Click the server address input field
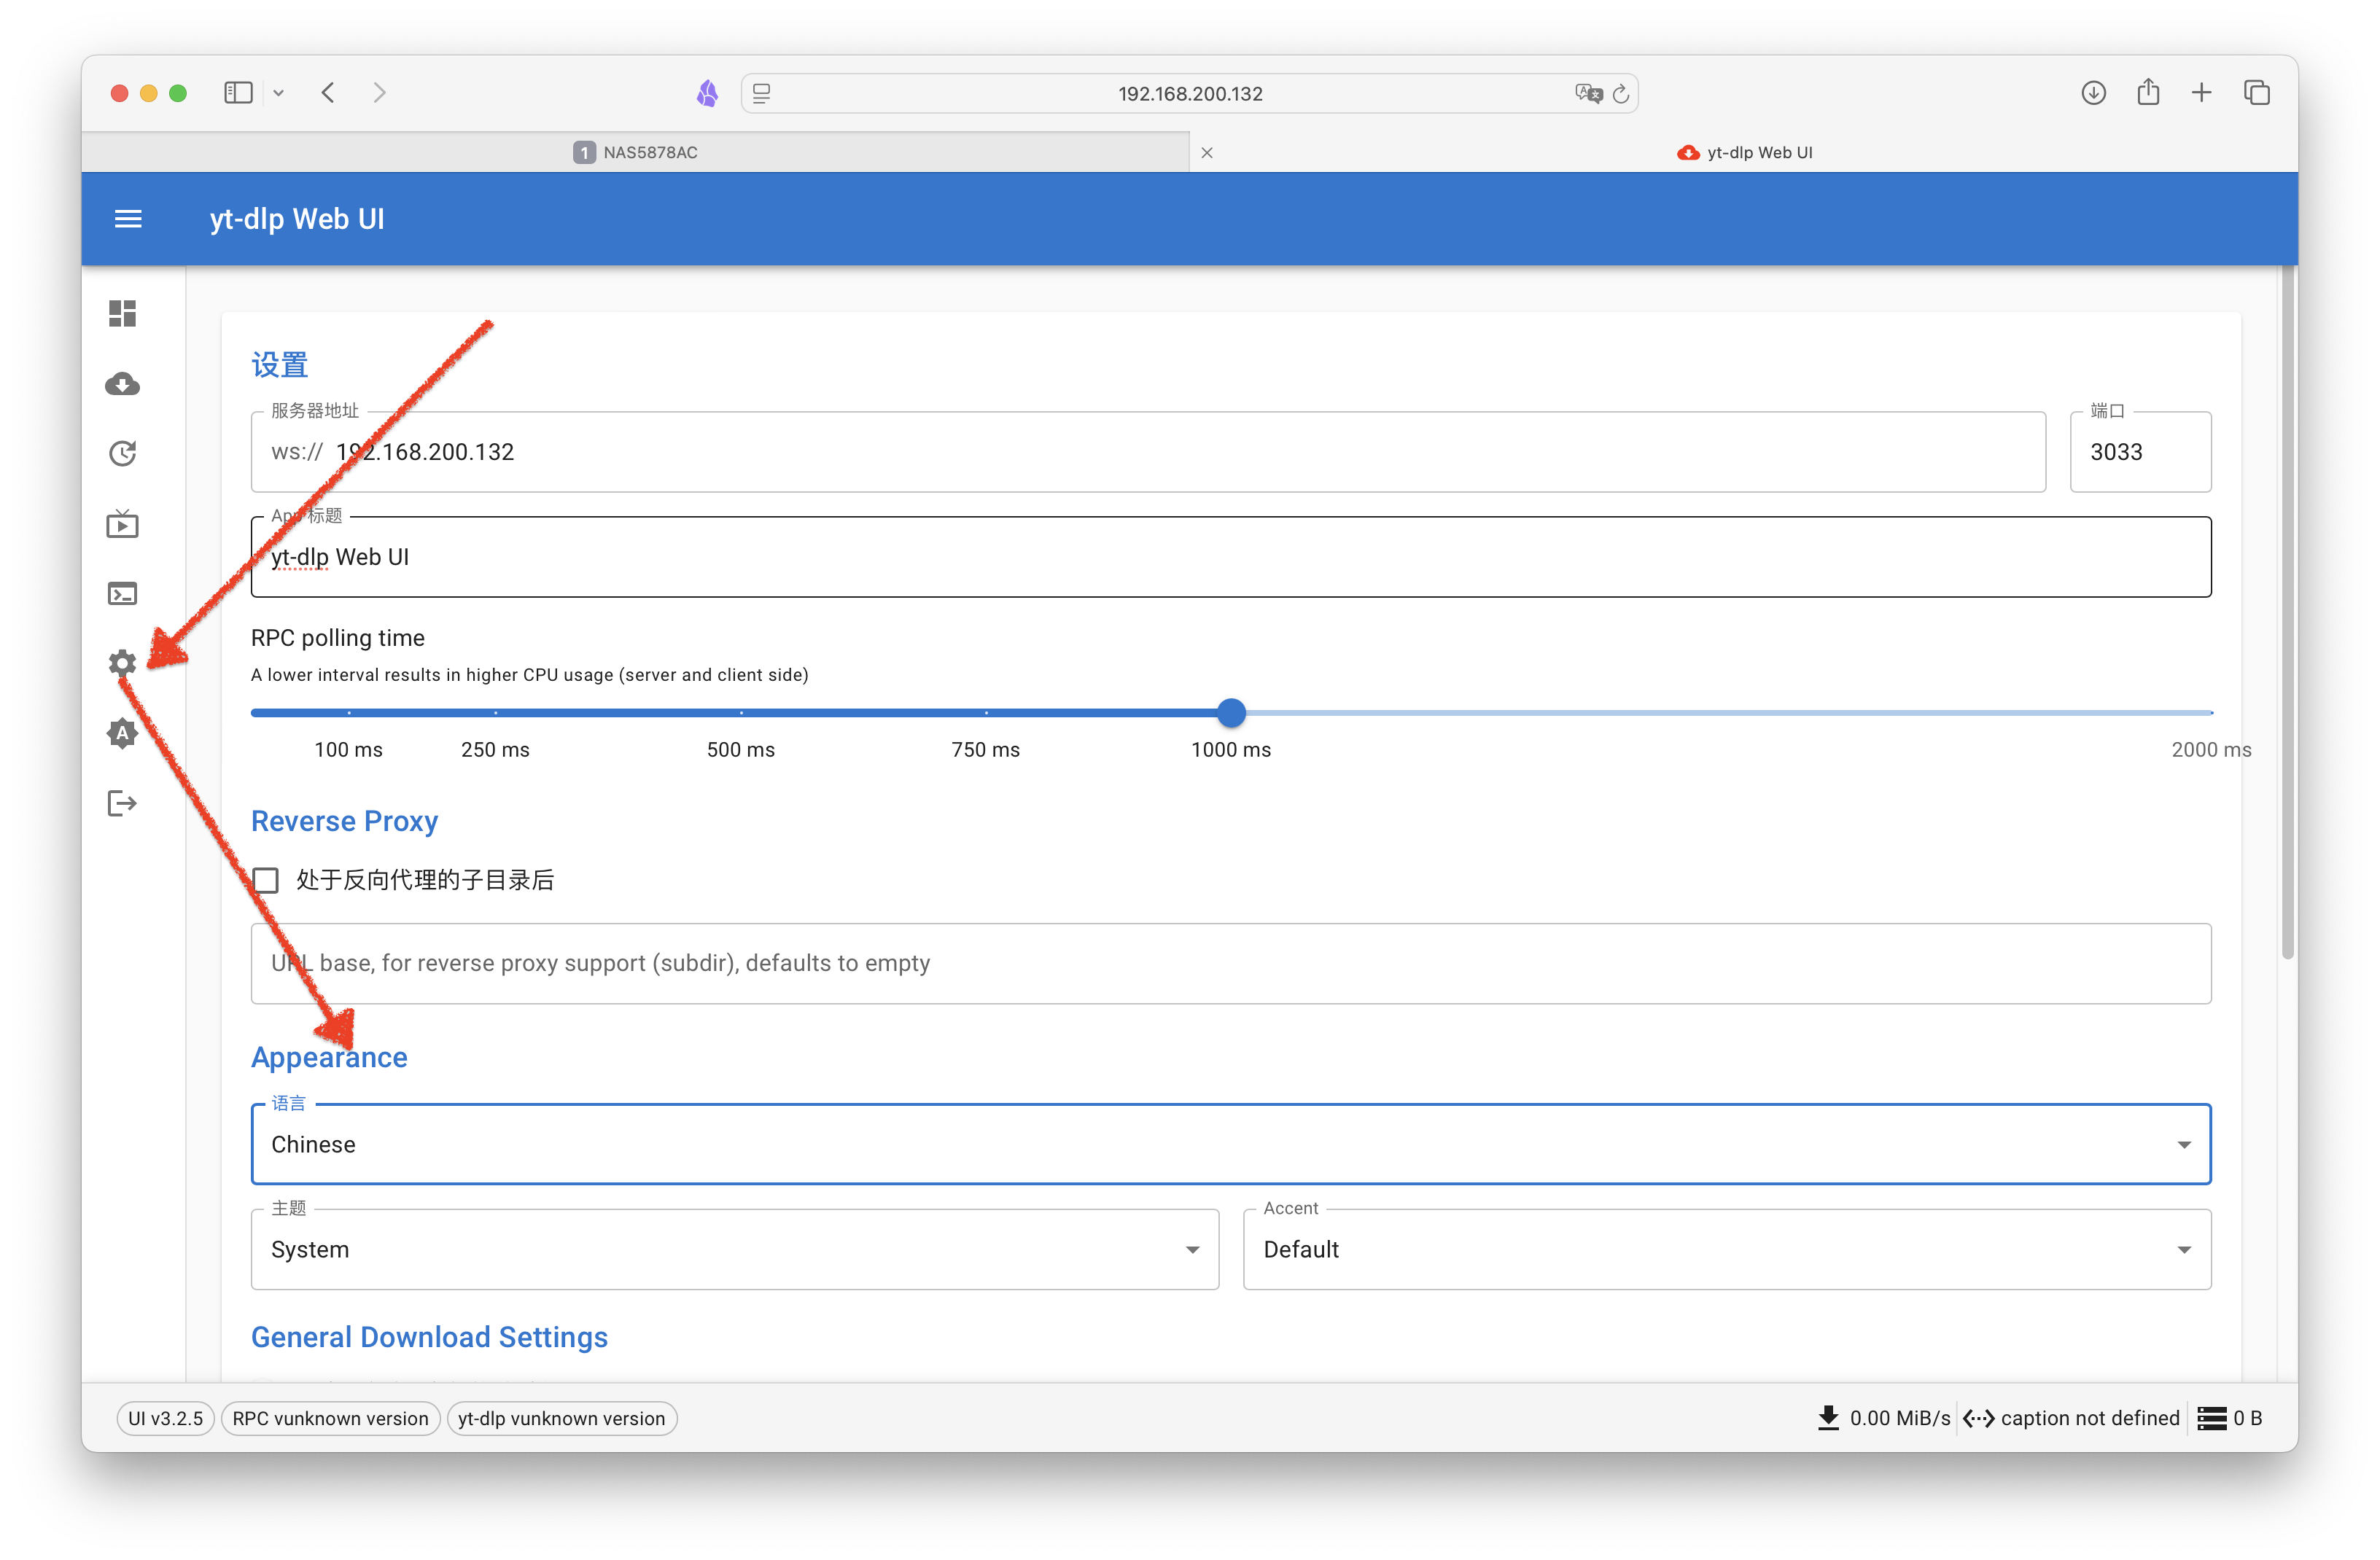Viewport: 2380px width, 1560px height. 1148,452
